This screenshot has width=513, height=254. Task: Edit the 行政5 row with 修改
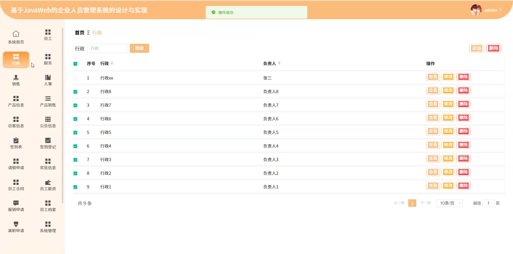pyautogui.click(x=448, y=131)
